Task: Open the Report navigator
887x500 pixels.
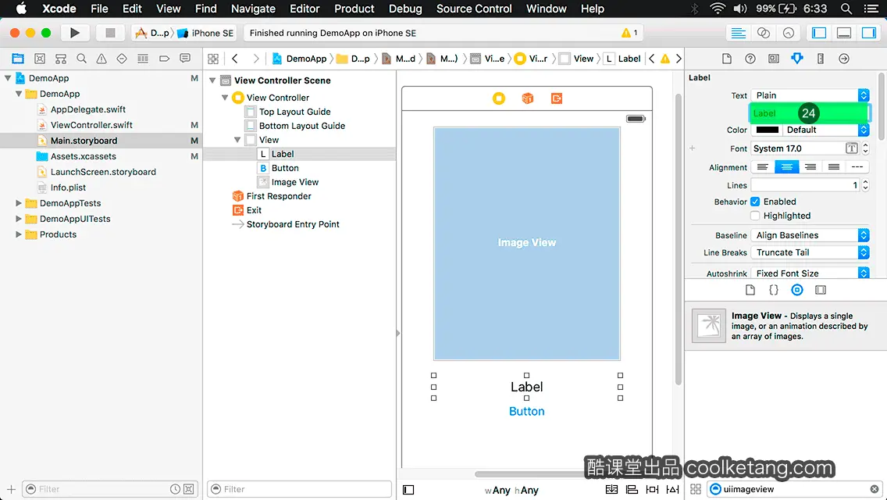Action: [185, 59]
